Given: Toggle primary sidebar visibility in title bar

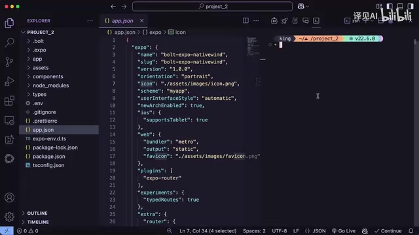Looking at the screenshot, I should tap(390, 7).
